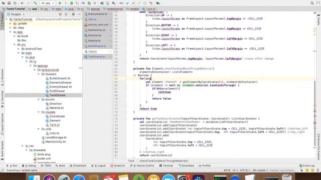Viewport: 321px width, 180px height.
Task: Click the LF line separator selector
Action: (x=235, y=170)
